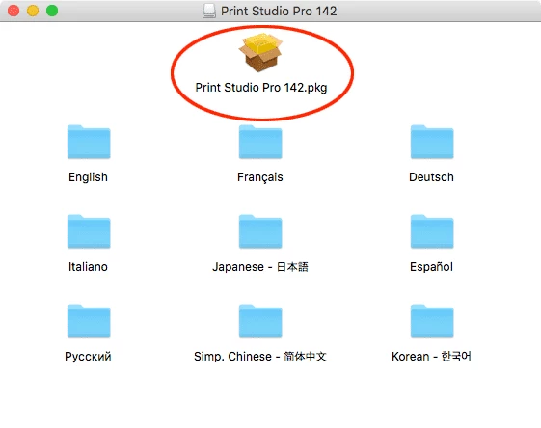
Task: Select the Русский folder icon
Action: [89, 321]
